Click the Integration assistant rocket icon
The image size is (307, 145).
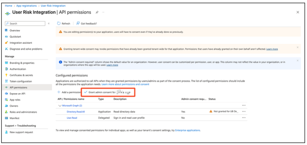[6, 43]
